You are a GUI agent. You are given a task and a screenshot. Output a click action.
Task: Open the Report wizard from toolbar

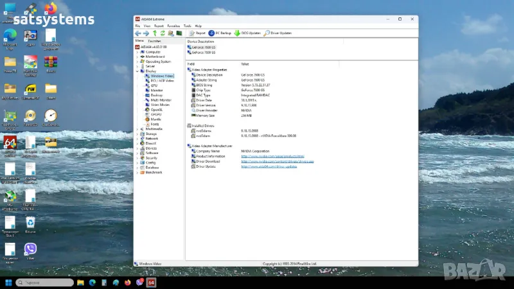[x=197, y=33]
